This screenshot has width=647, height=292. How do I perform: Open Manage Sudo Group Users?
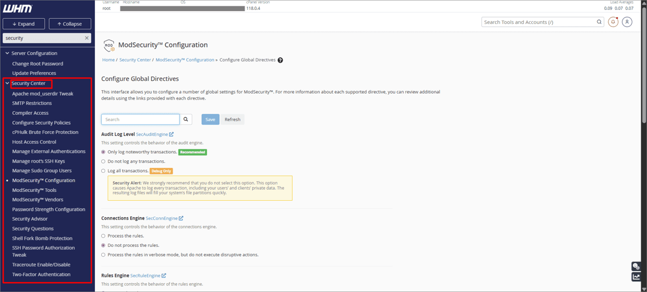point(42,170)
